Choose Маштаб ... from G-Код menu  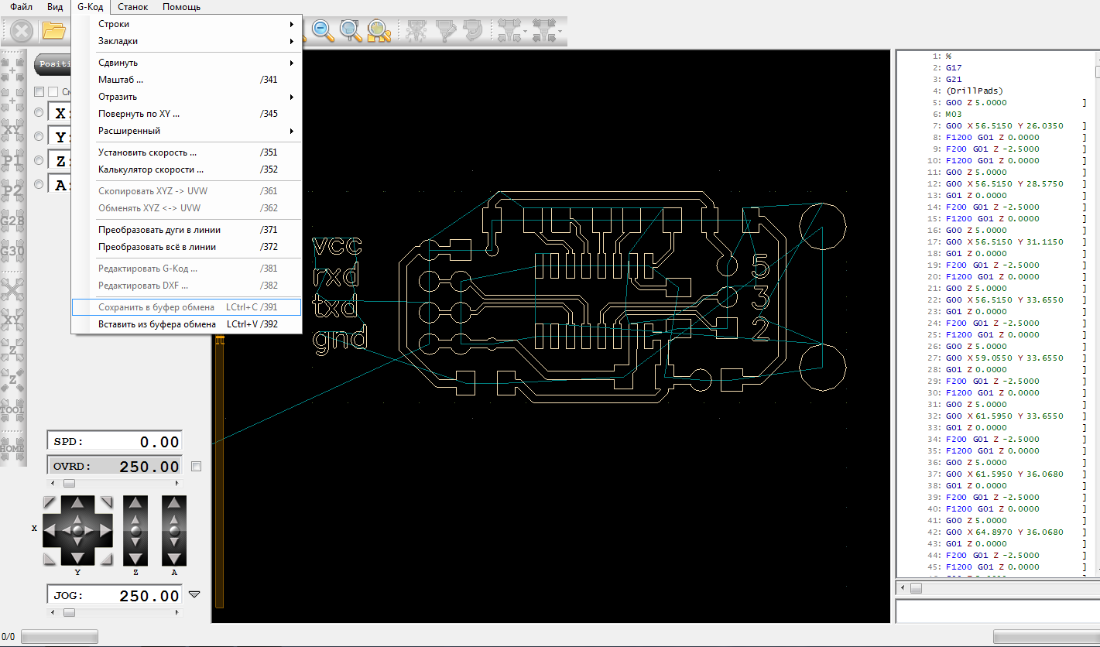coord(186,80)
